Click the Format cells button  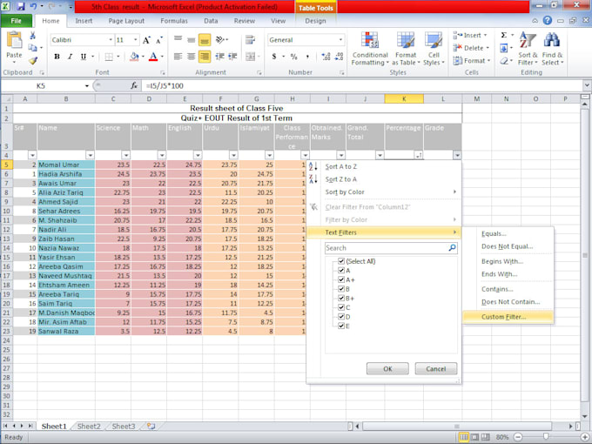[472, 60]
